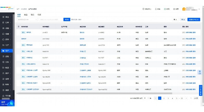This screenshot has height=112, width=204.
Task: Open the category filter dropdown
Action: (27, 19)
